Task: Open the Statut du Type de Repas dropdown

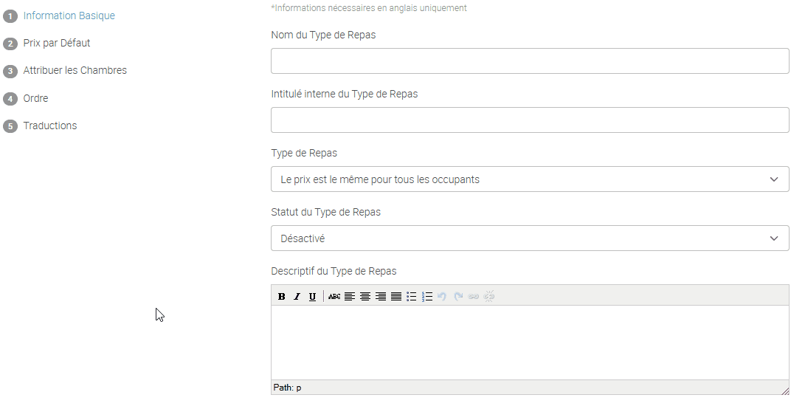Action: point(529,238)
